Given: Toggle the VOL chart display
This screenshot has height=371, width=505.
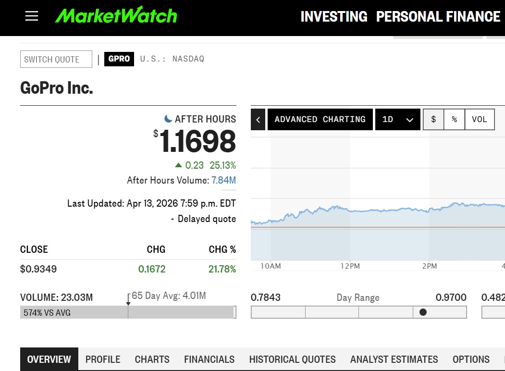Looking at the screenshot, I should point(480,119).
